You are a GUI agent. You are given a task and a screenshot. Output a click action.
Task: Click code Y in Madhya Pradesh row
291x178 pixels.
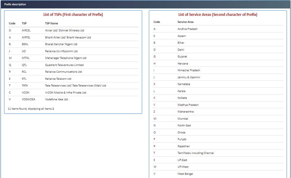click(x=154, y=105)
